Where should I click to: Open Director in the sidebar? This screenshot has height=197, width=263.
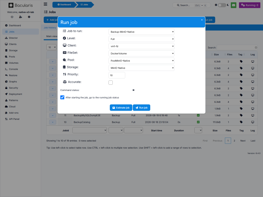[x=20, y=38]
